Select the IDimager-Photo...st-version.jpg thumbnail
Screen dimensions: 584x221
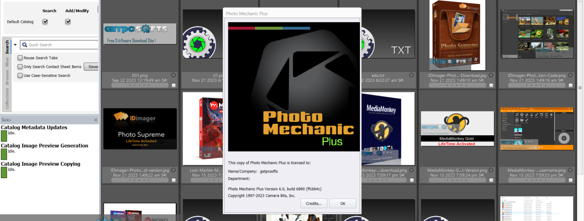[x=140, y=129]
